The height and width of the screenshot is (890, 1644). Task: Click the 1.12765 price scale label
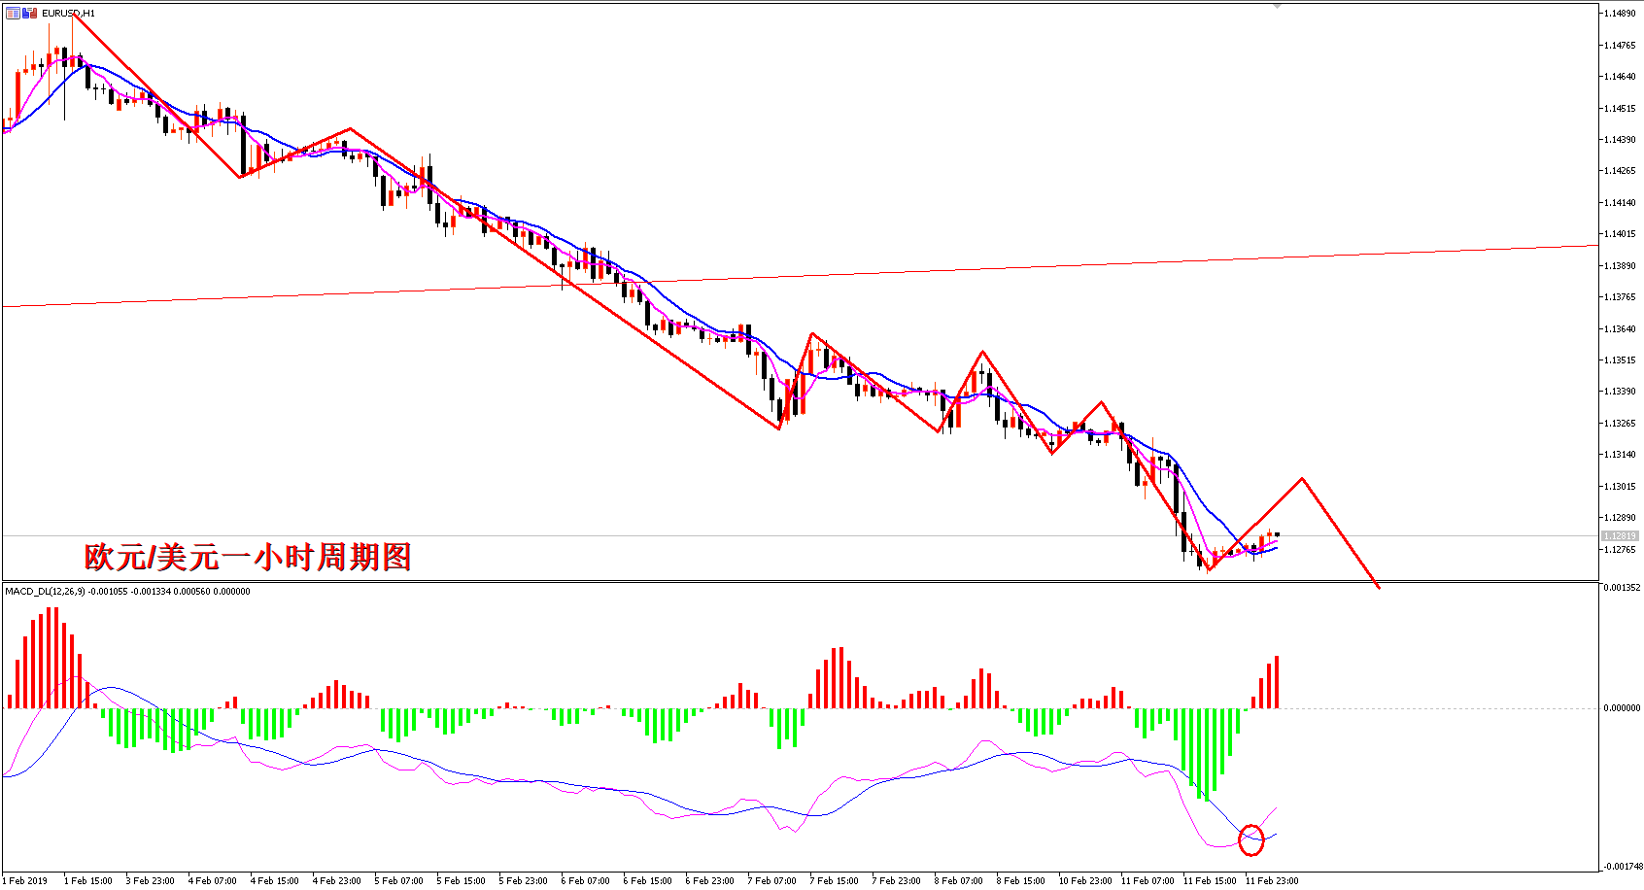coord(1619,550)
